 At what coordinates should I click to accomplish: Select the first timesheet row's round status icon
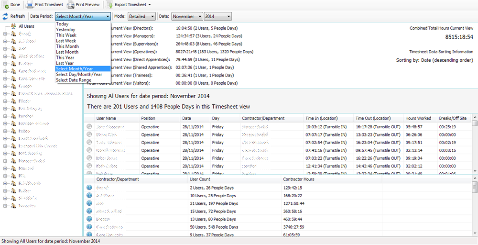pyautogui.click(x=89, y=127)
